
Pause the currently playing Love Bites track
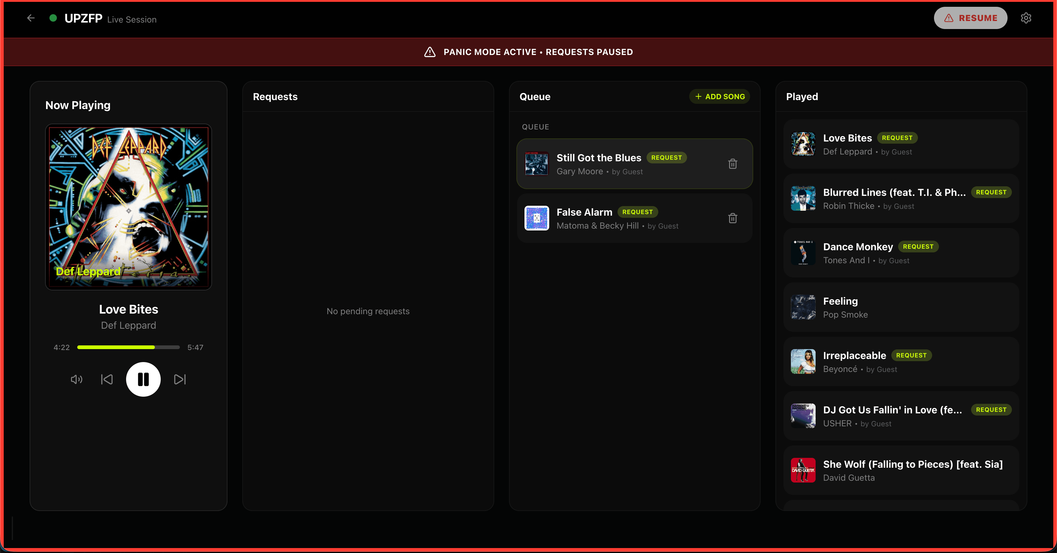pyautogui.click(x=143, y=379)
